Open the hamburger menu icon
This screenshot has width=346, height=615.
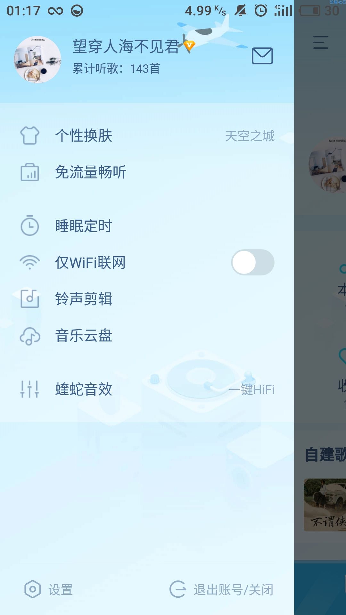tap(321, 42)
